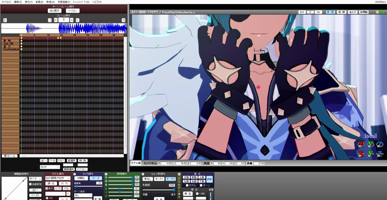
Task: Go to the next keyframe (>. button)
Action: click(78, 20)
